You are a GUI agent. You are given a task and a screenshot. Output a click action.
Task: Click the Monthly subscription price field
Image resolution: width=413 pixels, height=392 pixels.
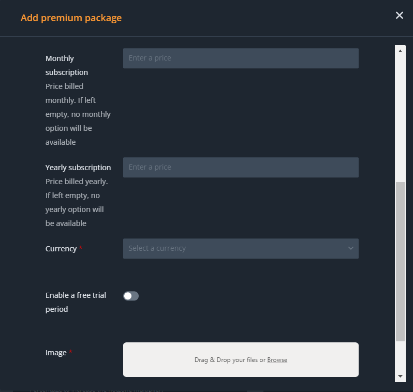(x=240, y=58)
